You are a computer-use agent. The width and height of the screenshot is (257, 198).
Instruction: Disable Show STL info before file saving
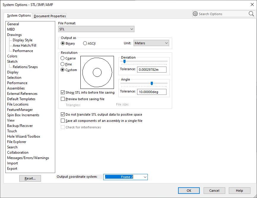pyautogui.click(x=63, y=92)
